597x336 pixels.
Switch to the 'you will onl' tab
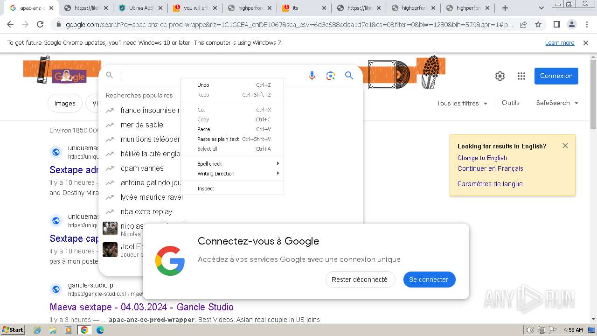[195, 8]
